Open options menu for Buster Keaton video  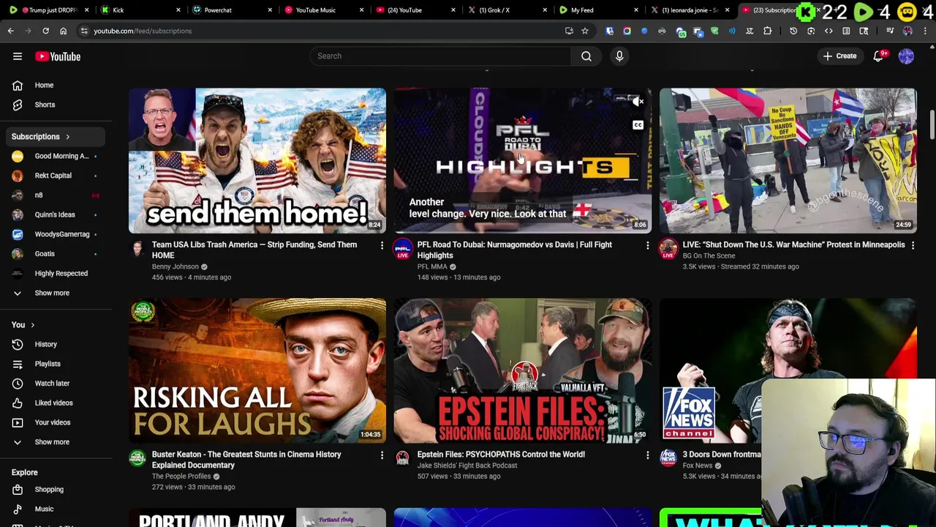click(x=382, y=455)
